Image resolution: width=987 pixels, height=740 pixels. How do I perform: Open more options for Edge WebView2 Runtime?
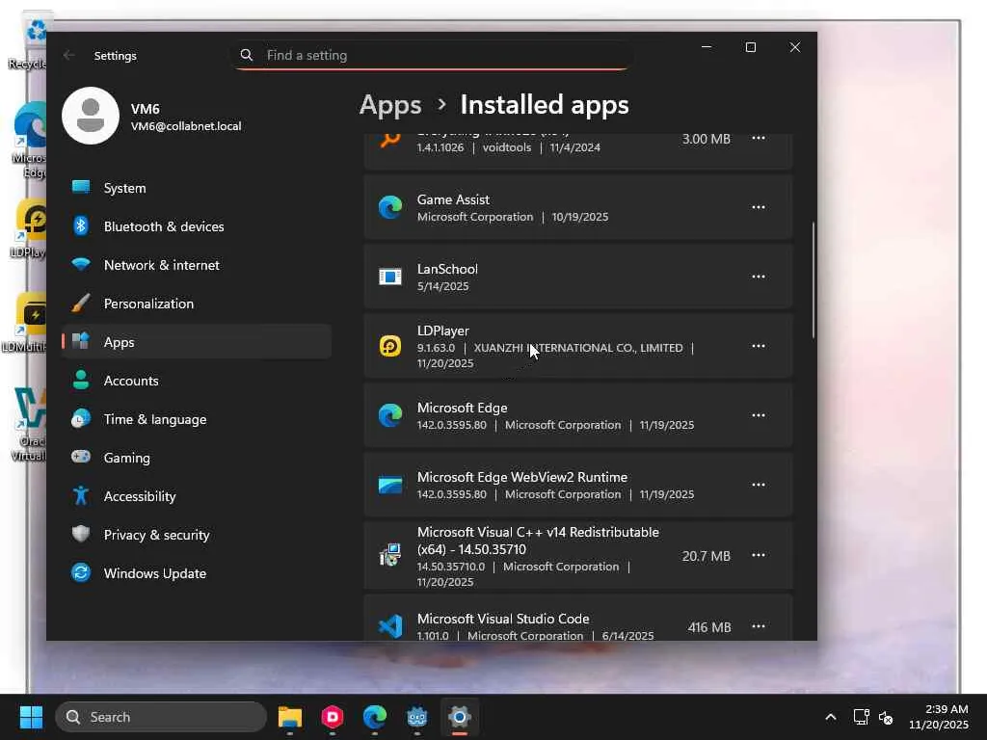click(759, 485)
